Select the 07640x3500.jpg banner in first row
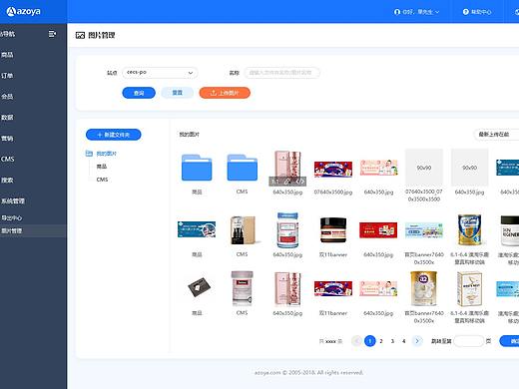 pyautogui.click(x=333, y=170)
